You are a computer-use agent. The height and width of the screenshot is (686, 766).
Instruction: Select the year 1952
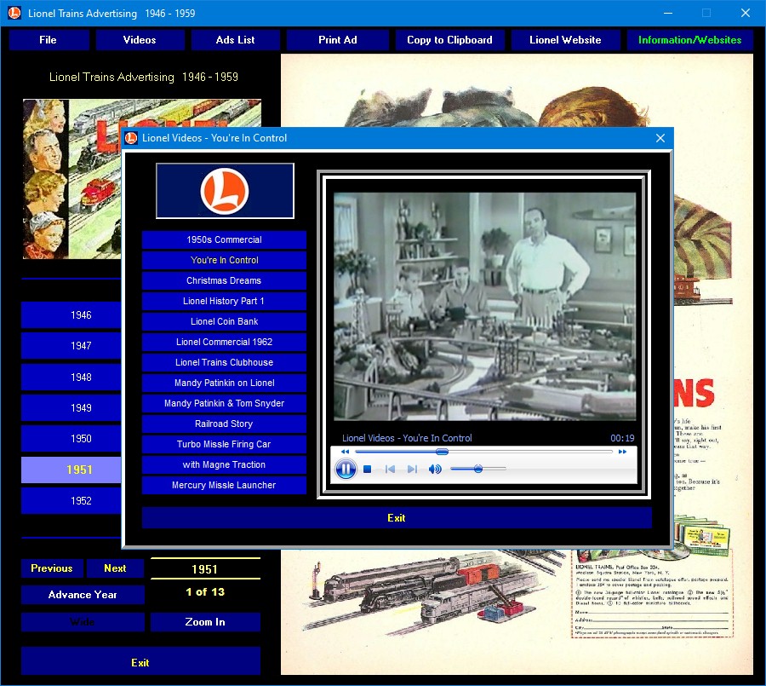71,501
